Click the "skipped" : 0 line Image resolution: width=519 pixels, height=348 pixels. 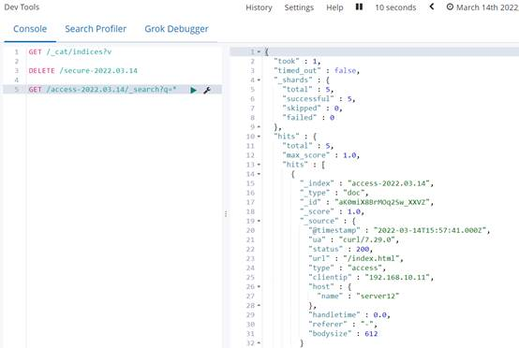coord(312,109)
